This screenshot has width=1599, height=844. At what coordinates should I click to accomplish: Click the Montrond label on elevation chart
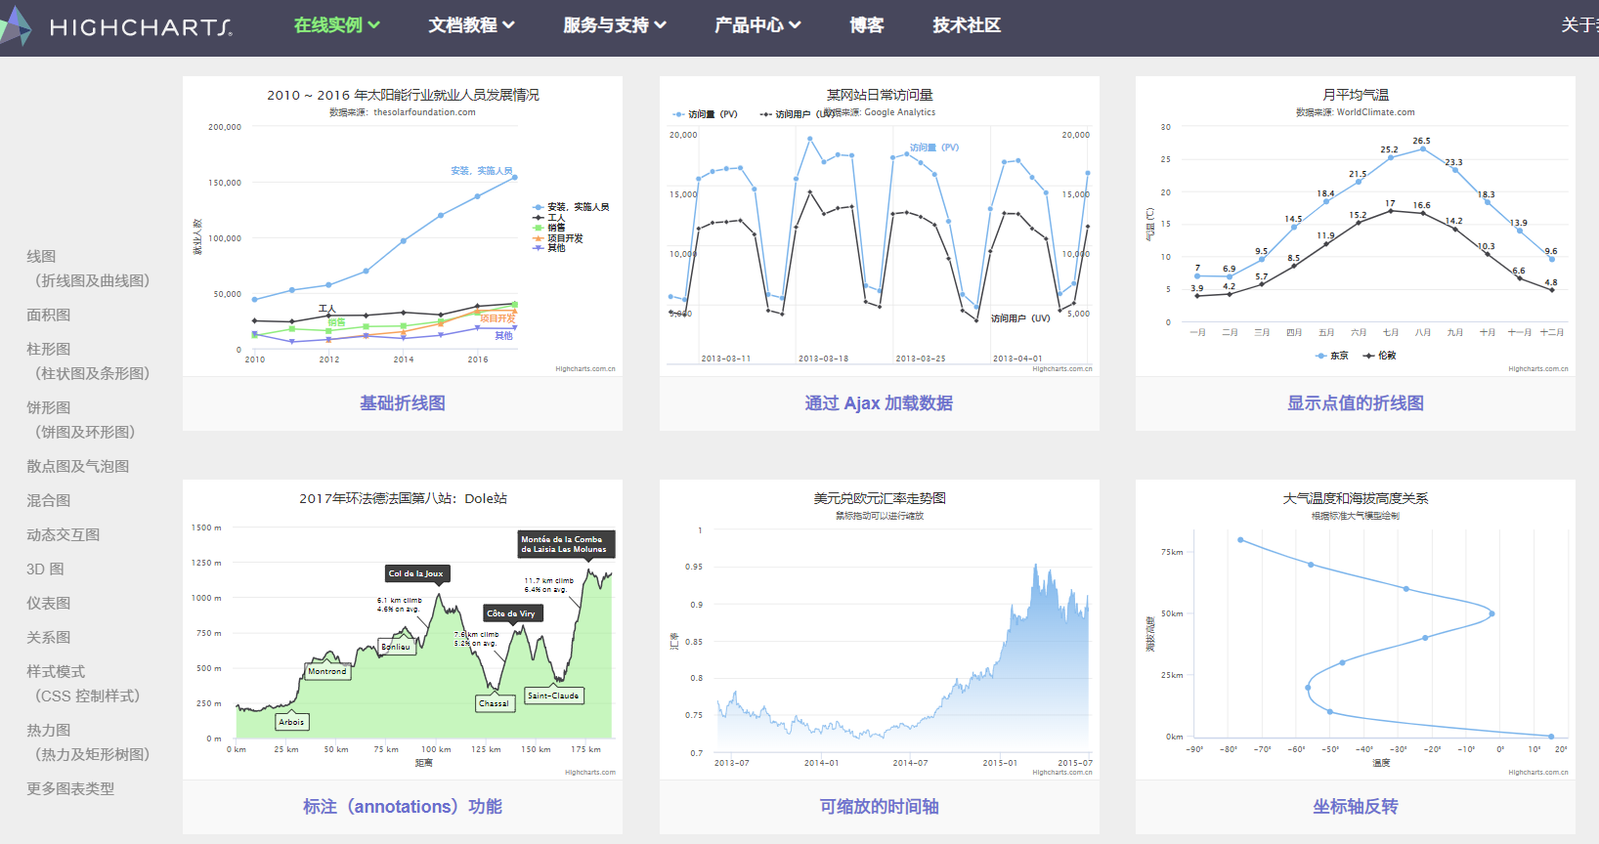coord(326,671)
